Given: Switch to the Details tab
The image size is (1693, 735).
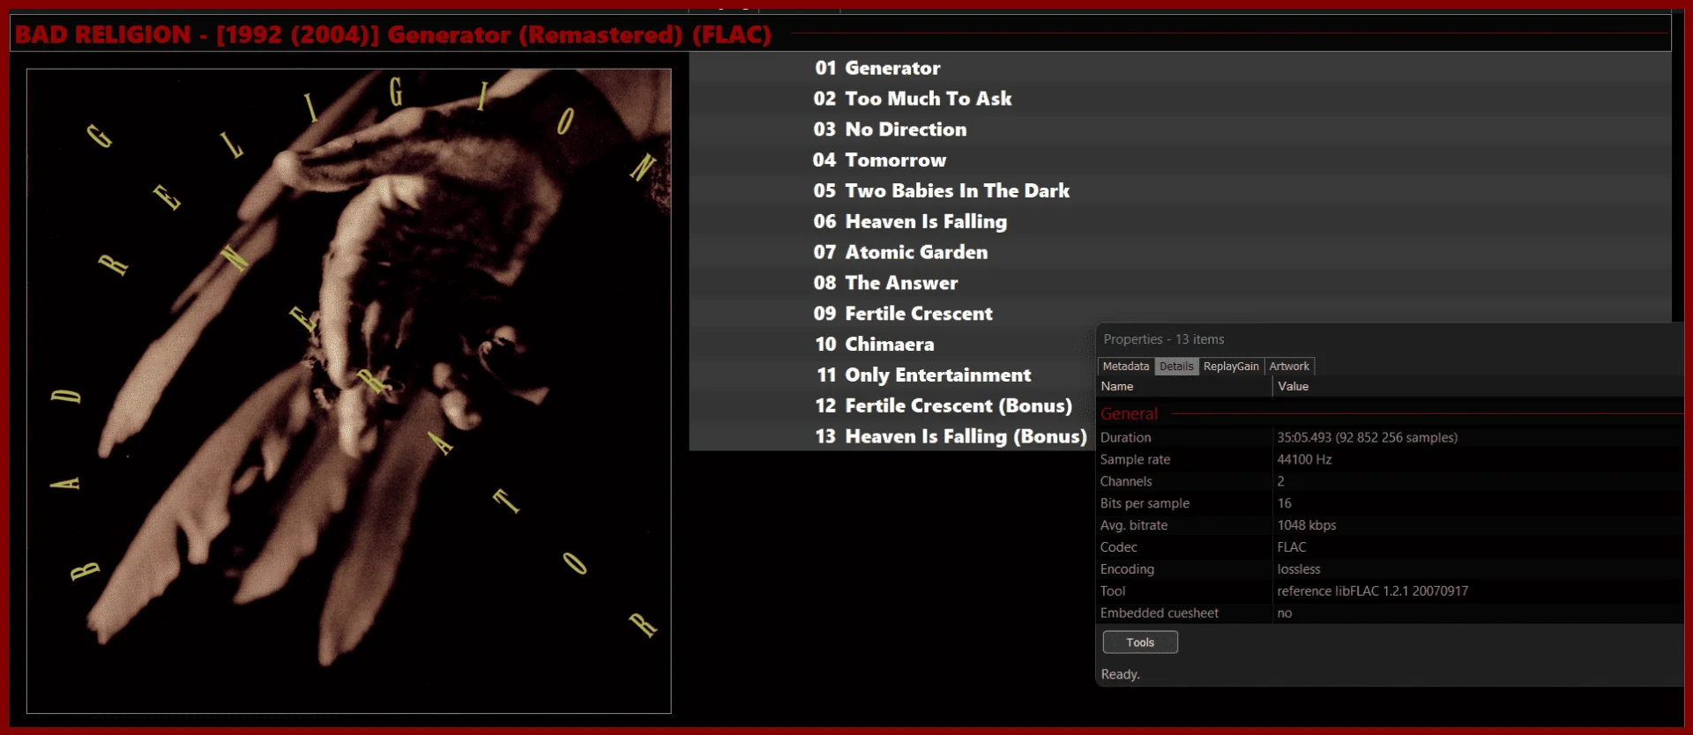Looking at the screenshot, I should 1176,367.
